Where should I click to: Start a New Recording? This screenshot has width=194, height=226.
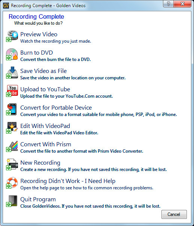coord(40,163)
